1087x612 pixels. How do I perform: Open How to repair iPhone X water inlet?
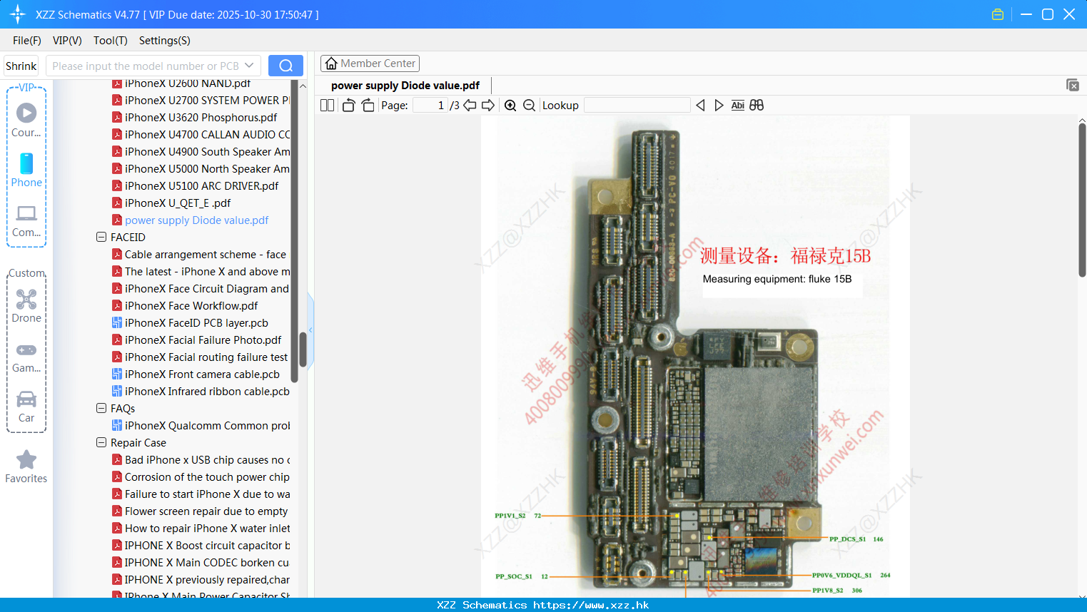tap(201, 528)
